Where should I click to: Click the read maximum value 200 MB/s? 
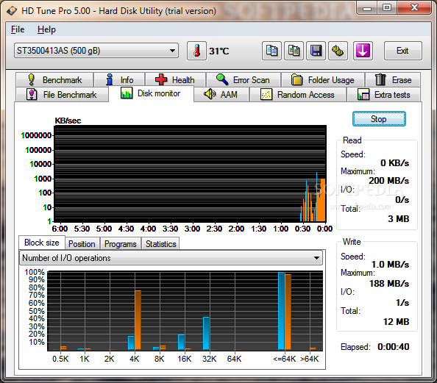388,181
